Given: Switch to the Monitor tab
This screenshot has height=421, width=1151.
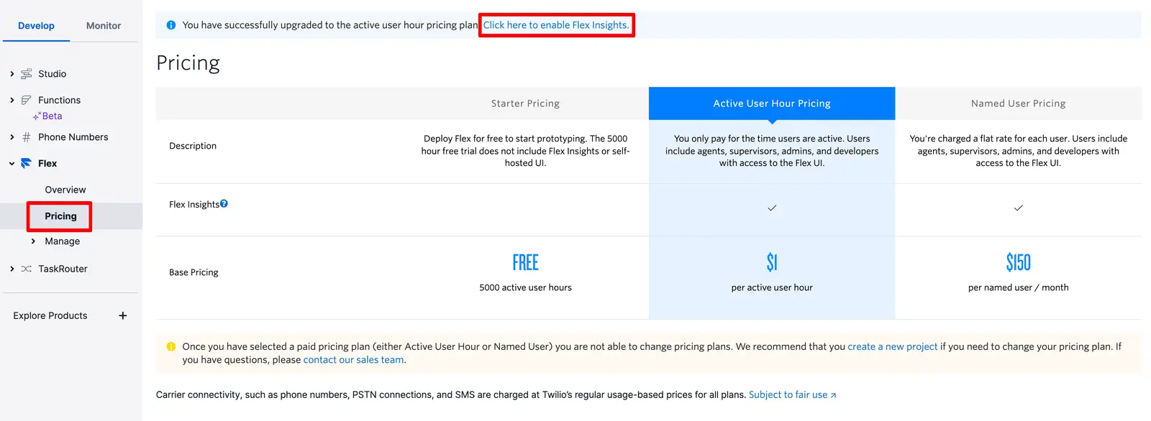Looking at the screenshot, I should click(104, 26).
